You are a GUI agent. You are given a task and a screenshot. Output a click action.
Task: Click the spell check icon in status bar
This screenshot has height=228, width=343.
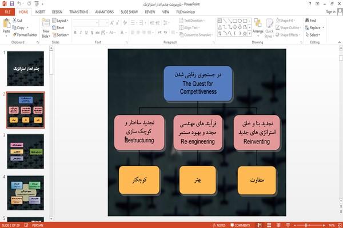(26, 225)
